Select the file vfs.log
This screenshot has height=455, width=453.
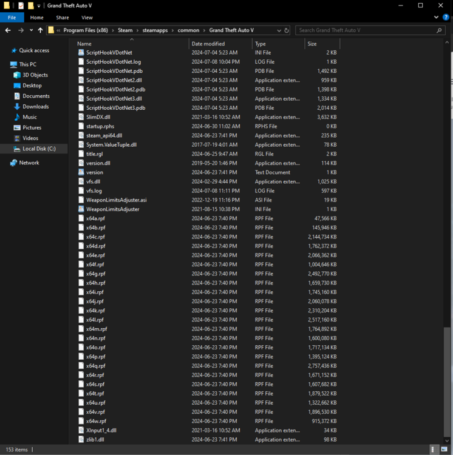(x=94, y=190)
